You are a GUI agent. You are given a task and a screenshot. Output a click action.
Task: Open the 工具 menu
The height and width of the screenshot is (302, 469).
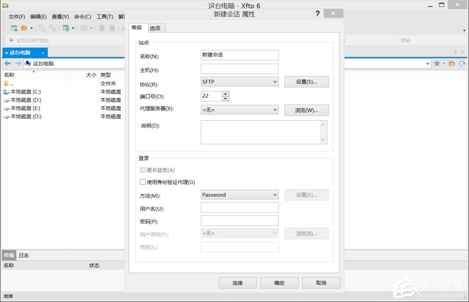click(105, 16)
